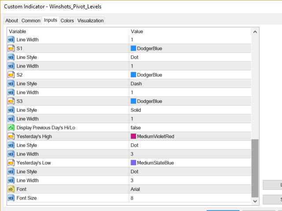The image size is (282, 211).
Task: Switch to the Common tab
Action: point(31,21)
